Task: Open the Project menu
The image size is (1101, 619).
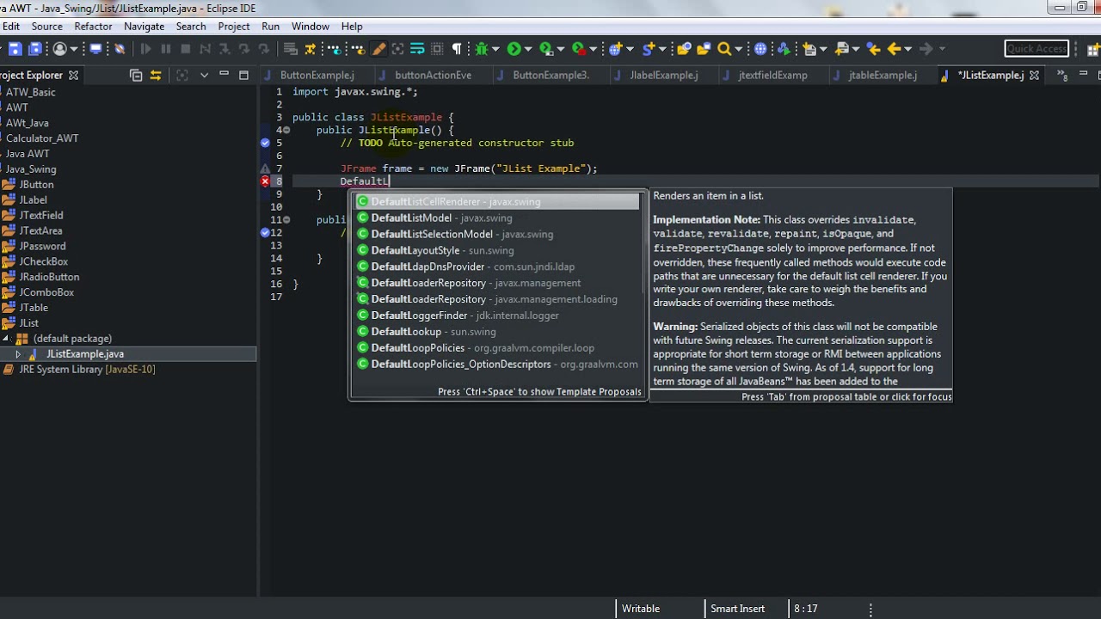Action: [x=234, y=27]
